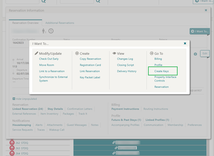The image size is (214, 156).
Task: Open the gear settings icon
Action: (x=195, y=54)
